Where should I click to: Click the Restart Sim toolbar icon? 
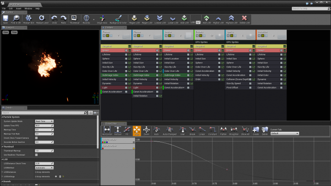pyautogui.click(x=29, y=19)
